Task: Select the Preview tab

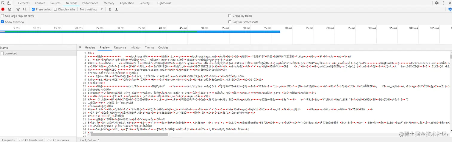Action: (x=105, y=47)
